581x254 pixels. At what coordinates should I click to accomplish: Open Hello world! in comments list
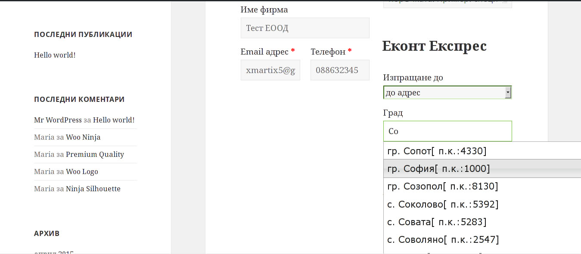[x=114, y=120]
